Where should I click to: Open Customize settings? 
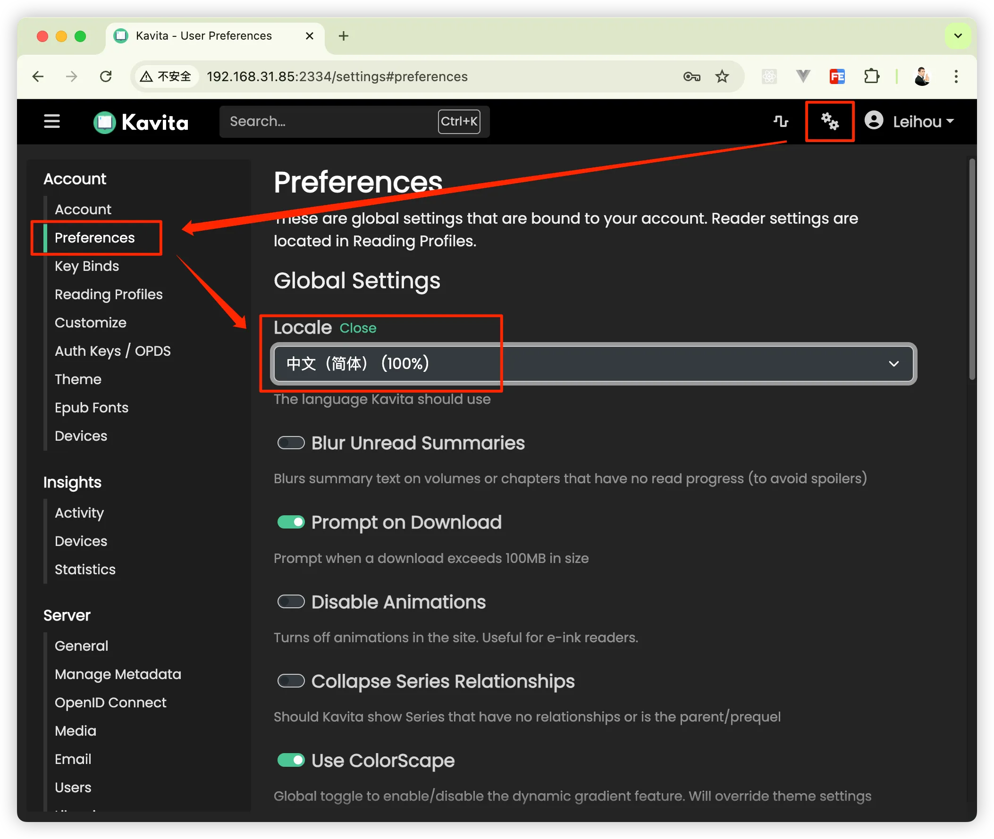[90, 322]
